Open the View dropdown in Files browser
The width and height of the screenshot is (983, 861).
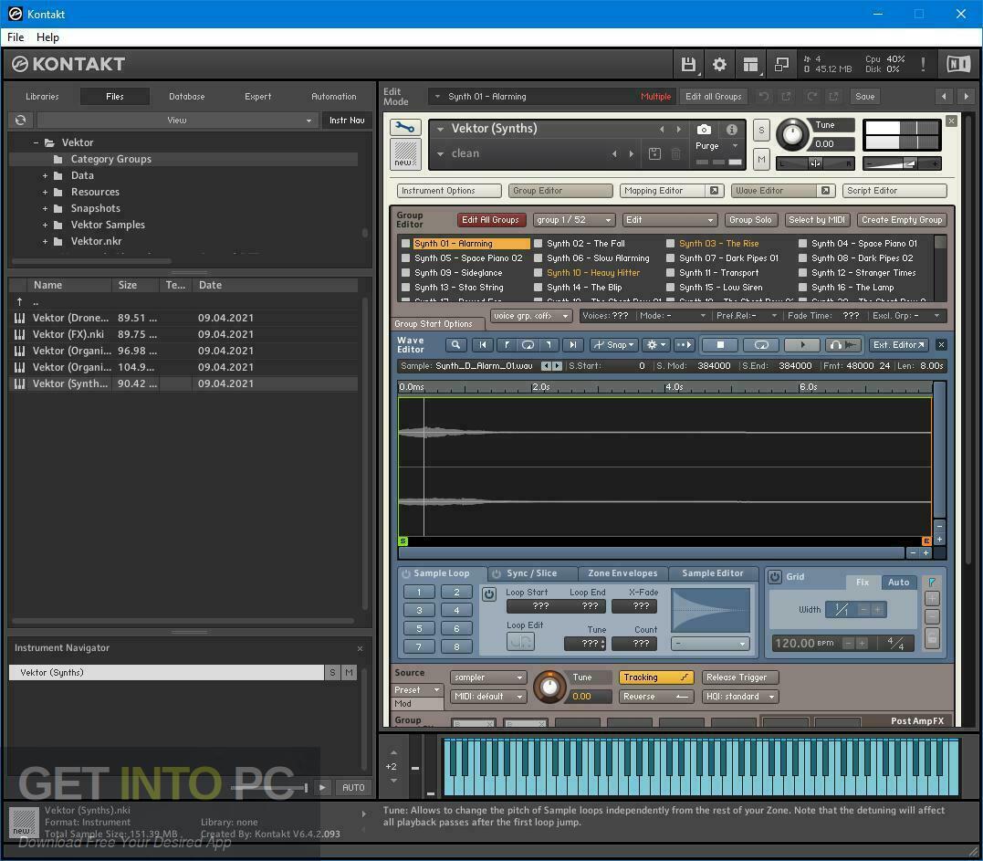pyautogui.click(x=177, y=120)
